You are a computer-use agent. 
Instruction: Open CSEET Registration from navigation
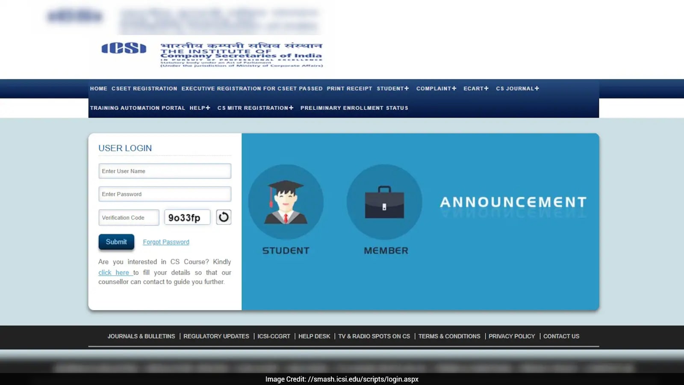coord(144,89)
